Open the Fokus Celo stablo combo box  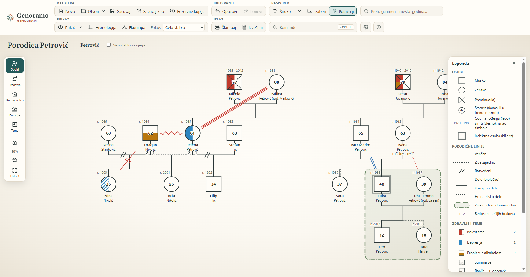click(x=184, y=27)
